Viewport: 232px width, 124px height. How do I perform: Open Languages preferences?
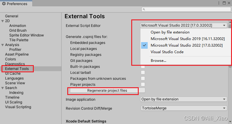(x=14, y=78)
